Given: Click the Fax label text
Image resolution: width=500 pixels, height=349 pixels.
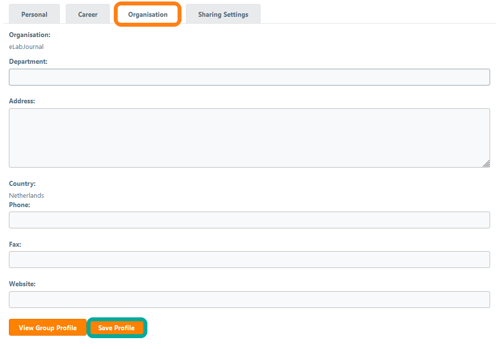Looking at the screenshot, I should [x=15, y=244].
